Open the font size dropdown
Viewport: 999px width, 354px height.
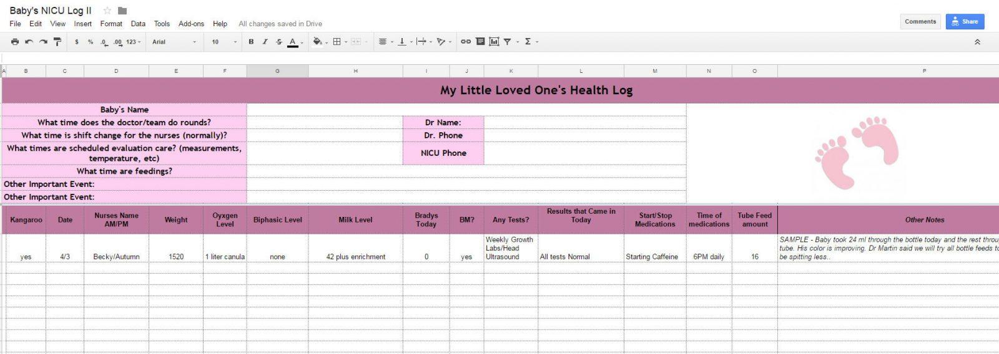pyautogui.click(x=224, y=42)
